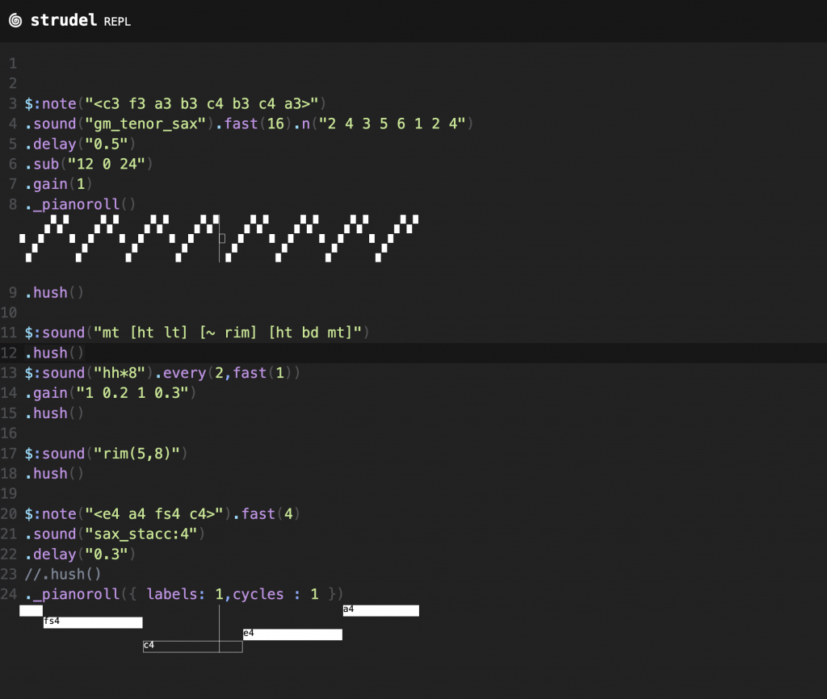Click the sax_stacc:4 sound string
This screenshot has width=827, height=699.
(x=141, y=534)
